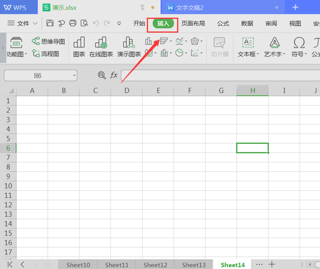
Task: Click the Save icon in quick toolbar
Action: point(50,24)
